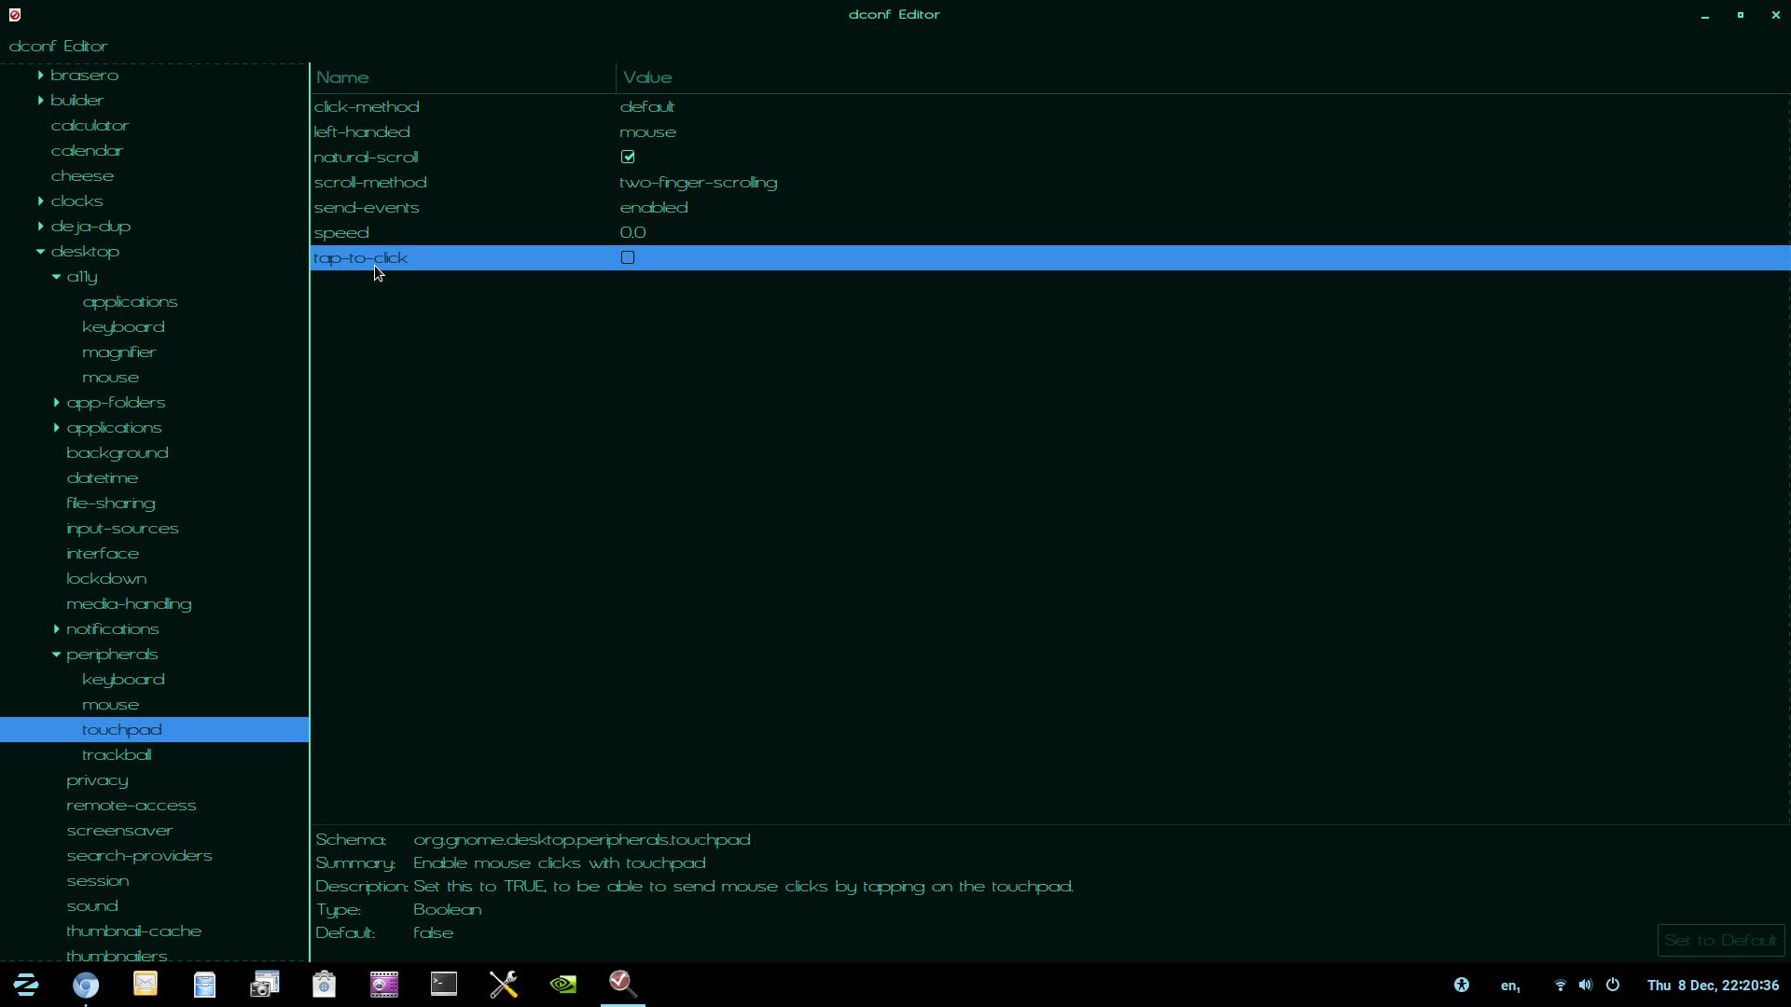Viewport: 1791px width, 1007px height.
Task: Select the screensaver entry in tree
Action: [x=119, y=830]
